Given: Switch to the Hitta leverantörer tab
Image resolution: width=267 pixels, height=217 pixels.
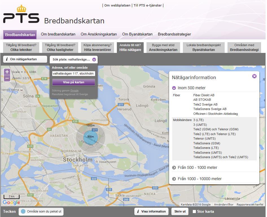Looking at the screenshot, I should click(x=97, y=48).
